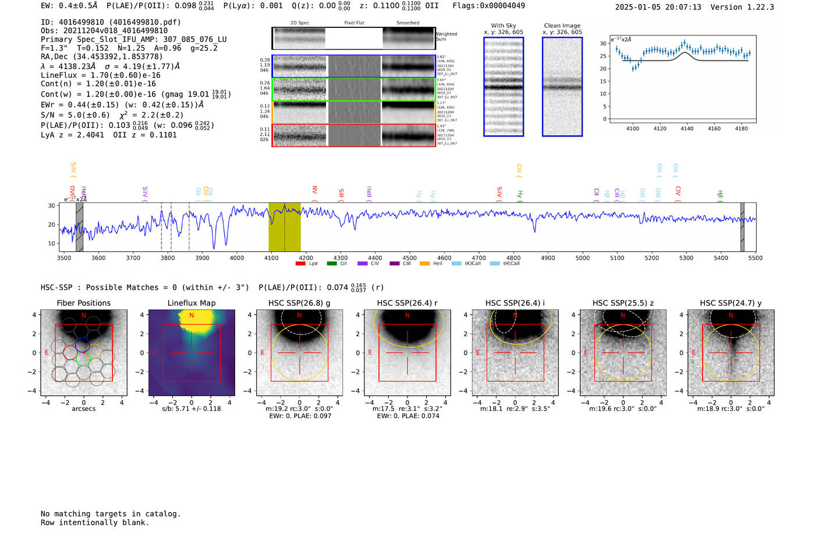This screenshot has height=554, width=815.
Task: Click the Obs: 20211204v018_4016499810 line
Action: [x=104, y=30]
